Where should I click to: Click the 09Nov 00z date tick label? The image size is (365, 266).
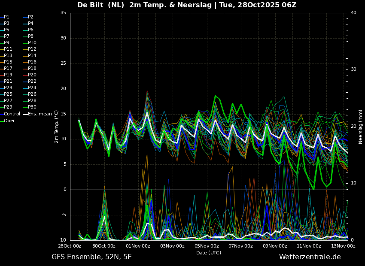pyautogui.click(x=275, y=246)
